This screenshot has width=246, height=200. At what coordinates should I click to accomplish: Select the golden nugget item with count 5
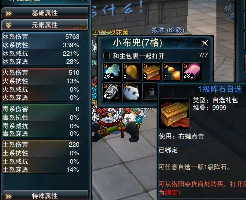point(132,72)
